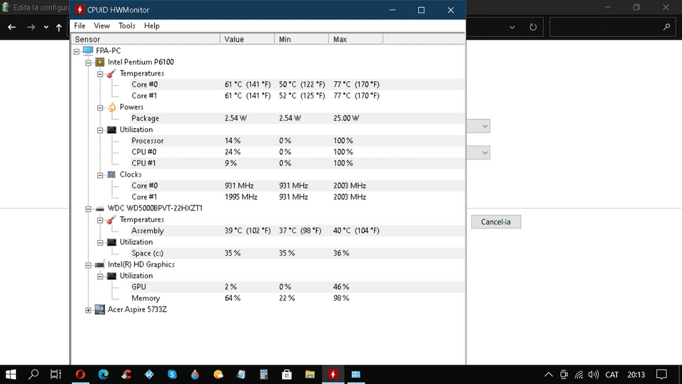The image size is (682, 384).
Task: Click the Max column header
Action: coord(356,39)
